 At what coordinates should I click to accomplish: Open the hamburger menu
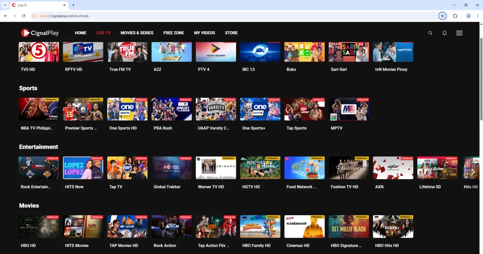pos(459,33)
